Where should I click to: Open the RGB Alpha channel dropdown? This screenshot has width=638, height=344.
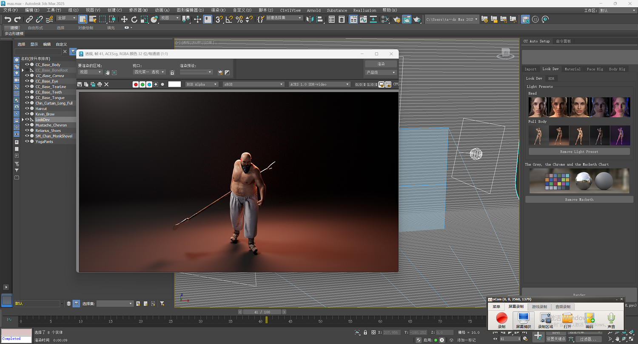click(x=202, y=84)
